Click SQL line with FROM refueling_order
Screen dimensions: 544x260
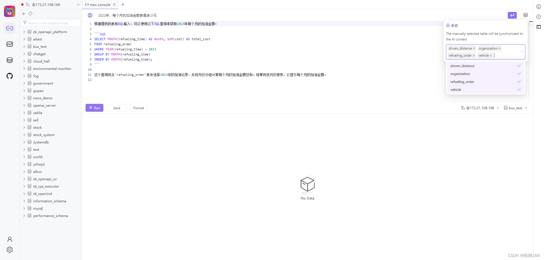(x=113, y=44)
